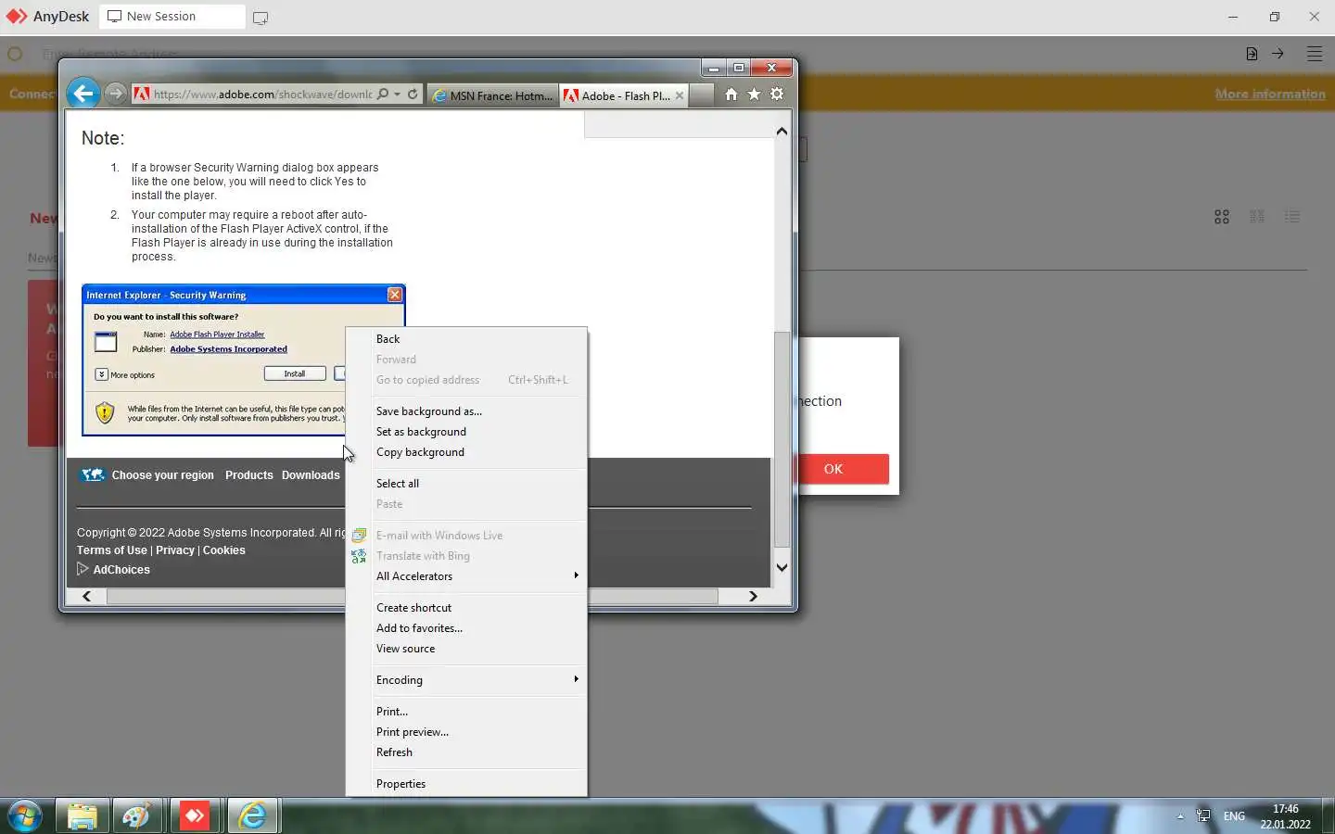Image resolution: width=1335 pixels, height=834 pixels.
Task: Click the E-mail with Windows Live icon
Action: (x=359, y=536)
